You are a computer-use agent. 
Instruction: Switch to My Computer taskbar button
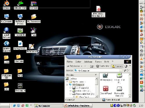point(48,106)
